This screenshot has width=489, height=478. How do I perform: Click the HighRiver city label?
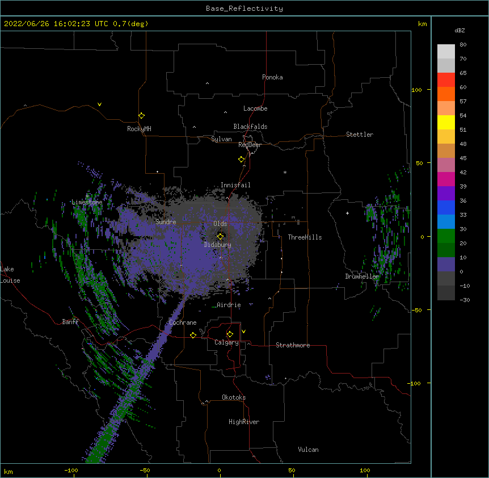click(x=244, y=422)
